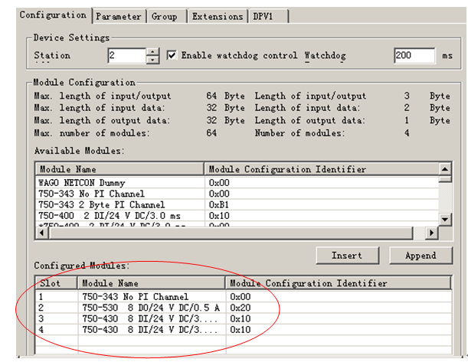Open the Group tab

(x=166, y=16)
